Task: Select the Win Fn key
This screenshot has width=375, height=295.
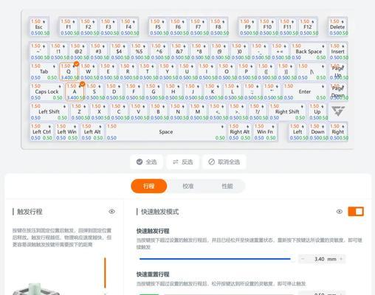Action: click(265, 132)
